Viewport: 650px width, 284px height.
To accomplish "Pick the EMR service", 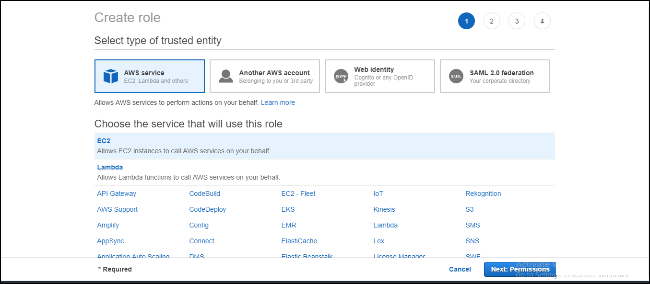I will (289, 225).
